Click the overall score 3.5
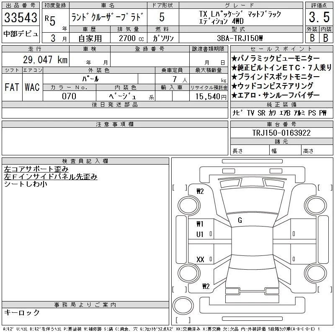The height and width of the screenshot is (335, 335). pos(319,17)
